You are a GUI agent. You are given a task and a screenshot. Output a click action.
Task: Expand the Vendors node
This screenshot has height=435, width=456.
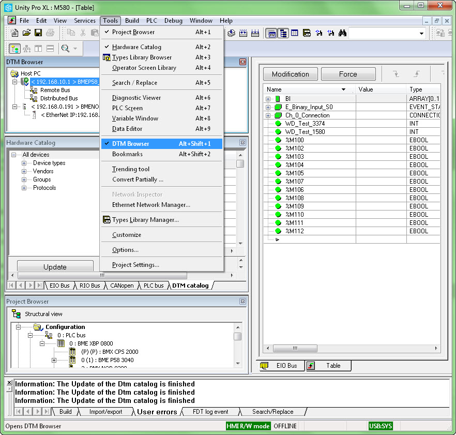pyautogui.click(x=24, y=171)
